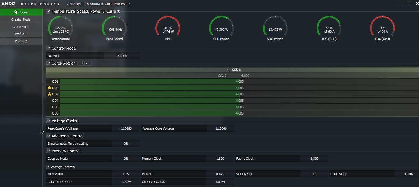Click the C 05 core speed bar
419x187 pixels.
coord(239,107)
